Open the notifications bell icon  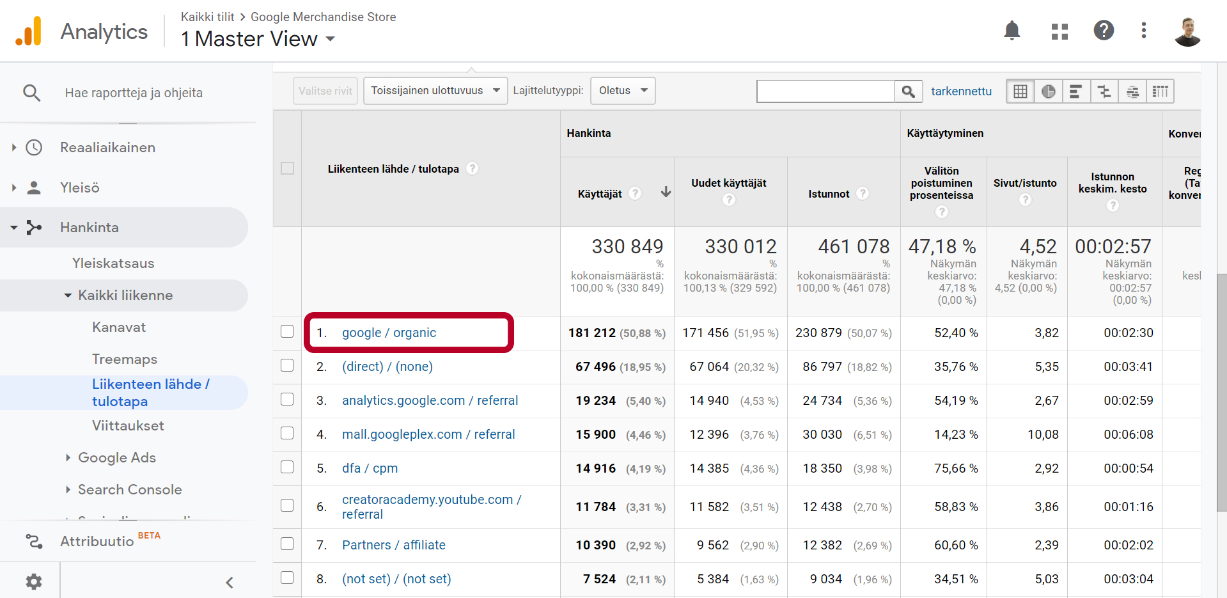coord(1012,31)
